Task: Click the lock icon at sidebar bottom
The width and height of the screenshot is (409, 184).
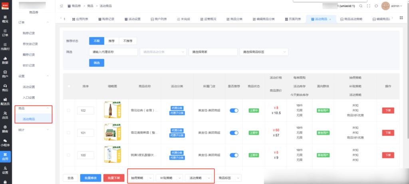Action: click(x=5, y=182)
